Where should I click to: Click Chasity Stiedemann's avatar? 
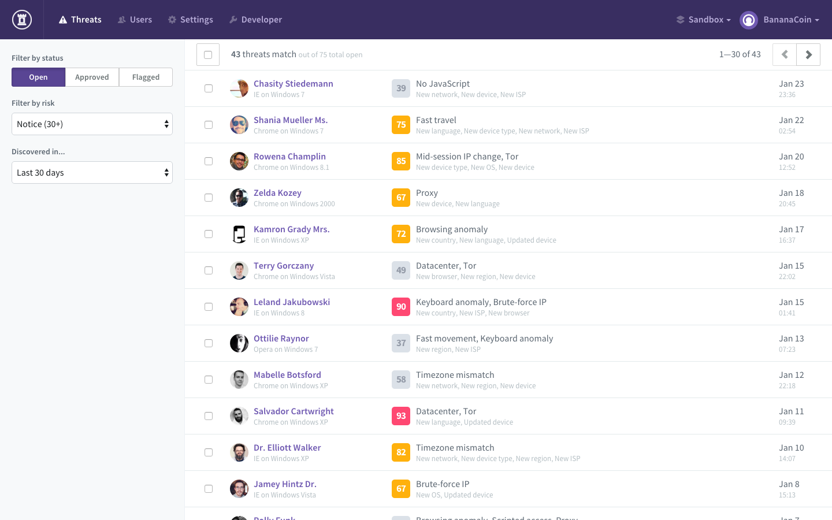point(239,88)
